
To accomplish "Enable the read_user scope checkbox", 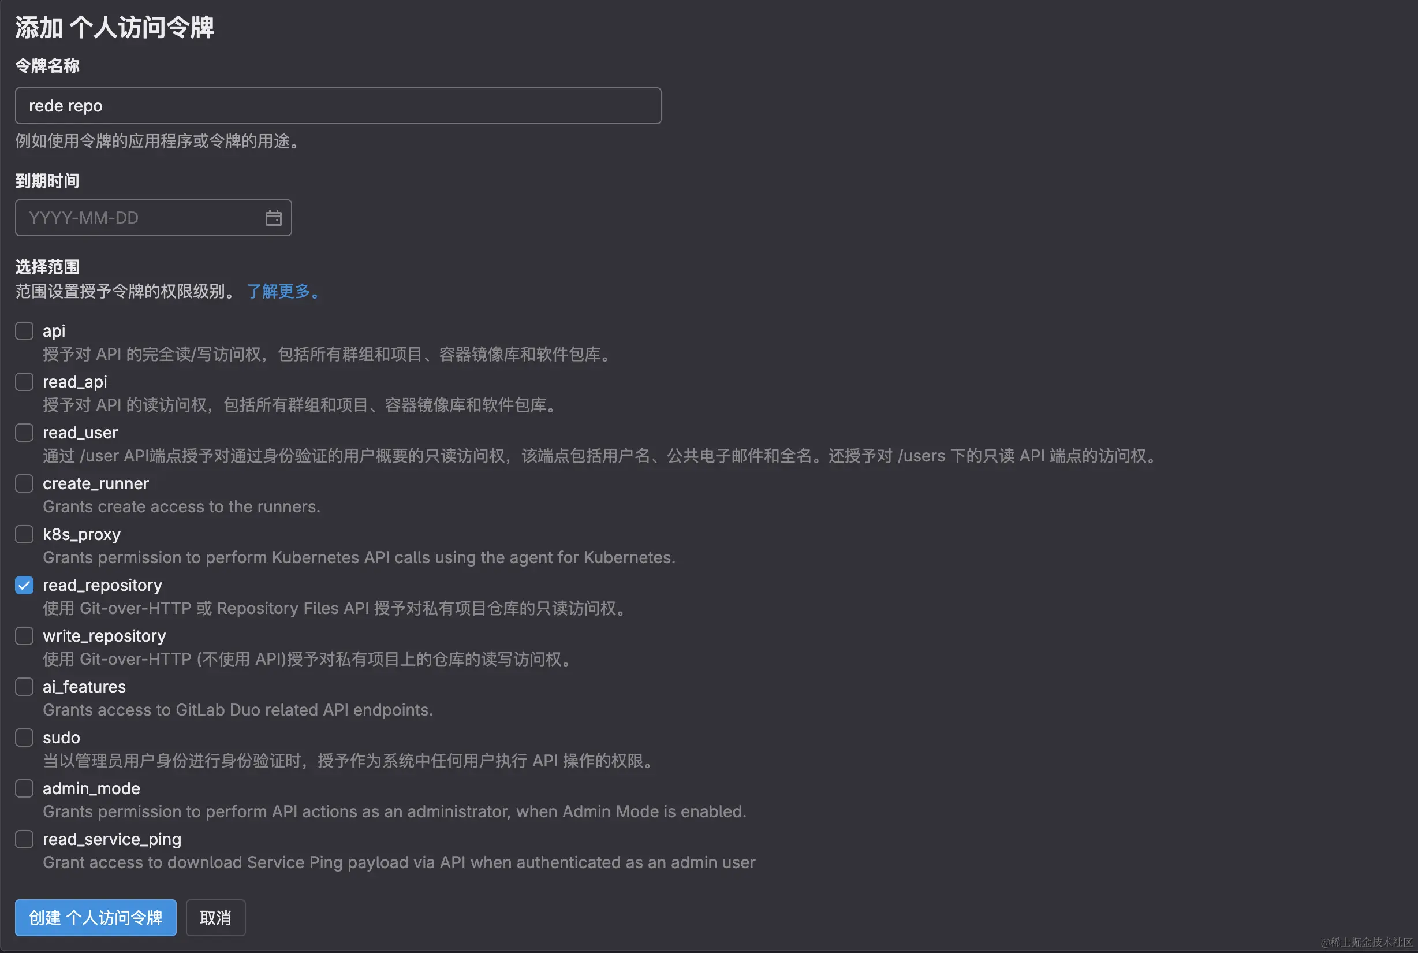I will 24,432.
